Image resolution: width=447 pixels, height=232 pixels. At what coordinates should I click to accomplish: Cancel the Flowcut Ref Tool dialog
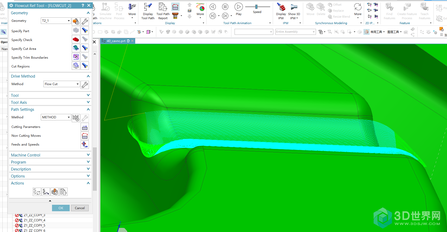80,208
